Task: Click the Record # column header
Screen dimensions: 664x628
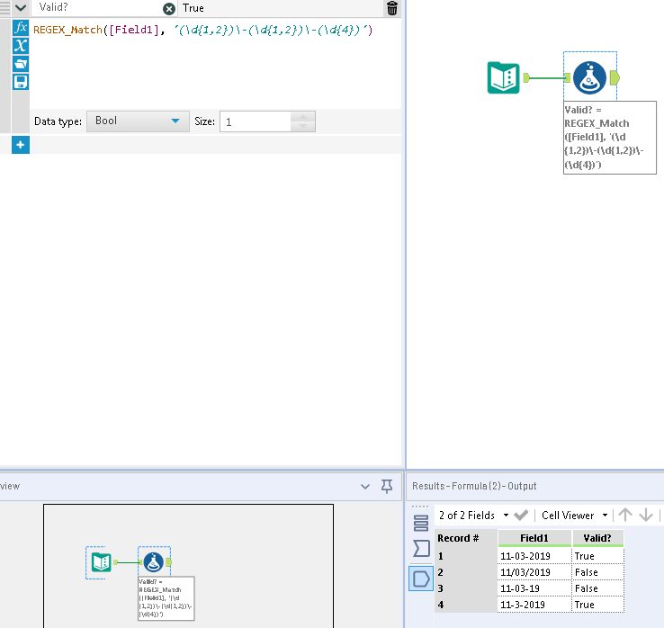Action: (466, 538)
